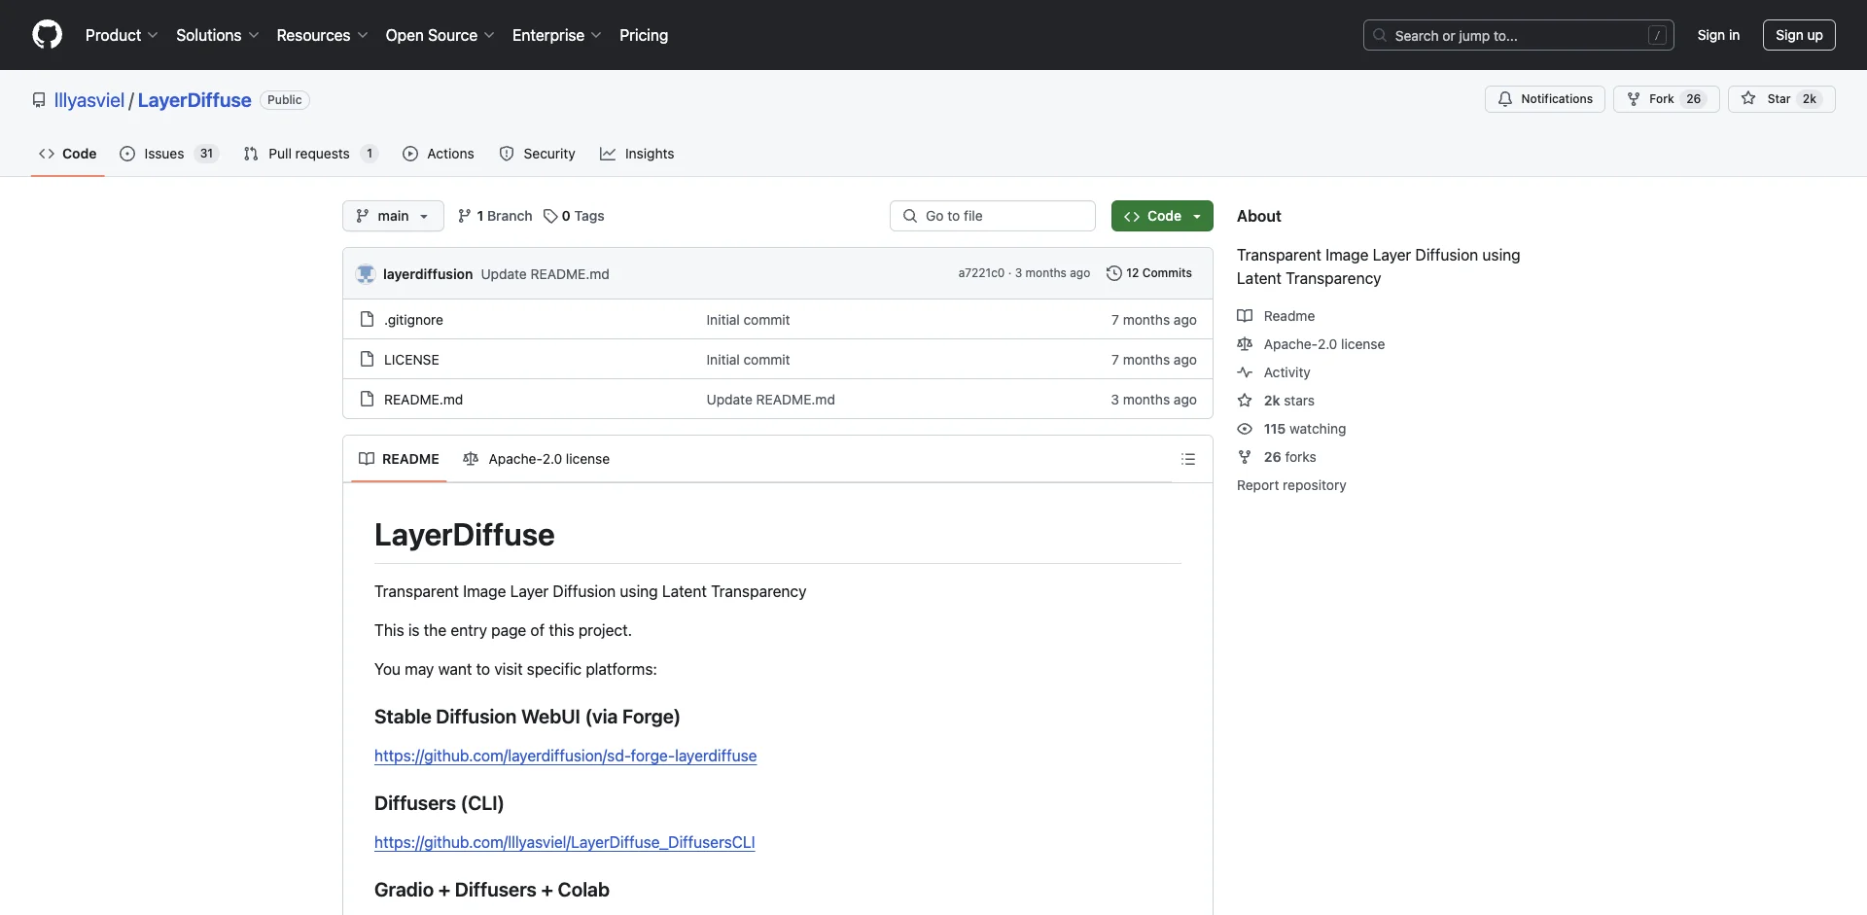Click the Sign in link
The image size is (1867, 915).
pos(1718,35)
